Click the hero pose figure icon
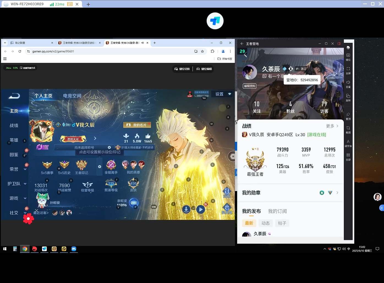Viewport: 384px width, 283px height. click(186, 209)
